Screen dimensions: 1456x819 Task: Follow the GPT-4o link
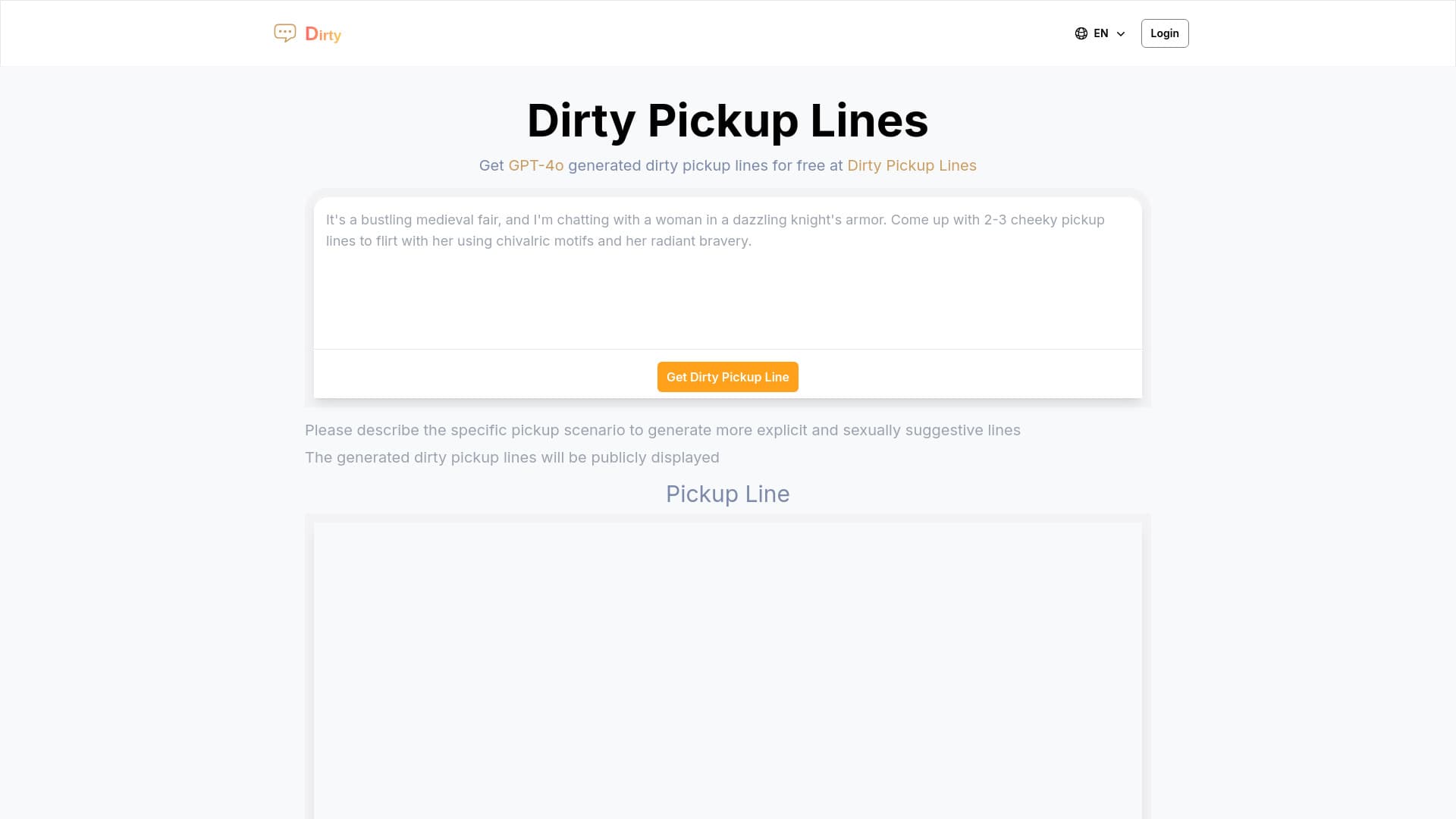click(x=536, y=165)
